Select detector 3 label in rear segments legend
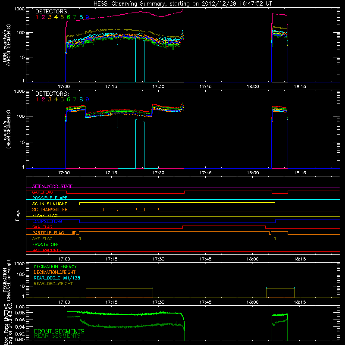This screenshot has height=345, width=345. click(x=50, y=100)
